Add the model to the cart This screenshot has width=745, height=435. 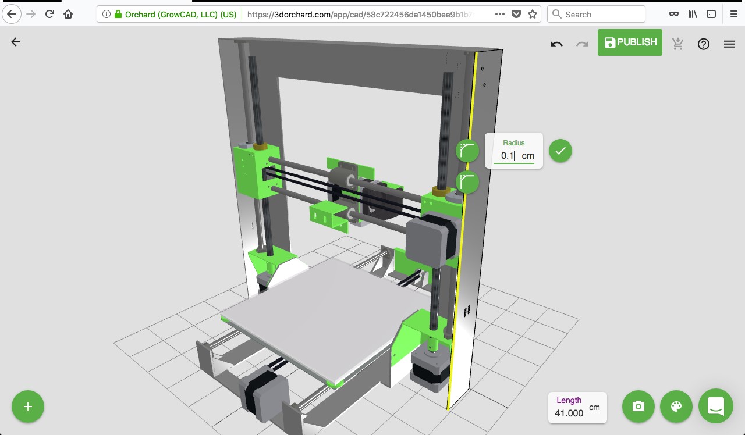coord(677,44)
